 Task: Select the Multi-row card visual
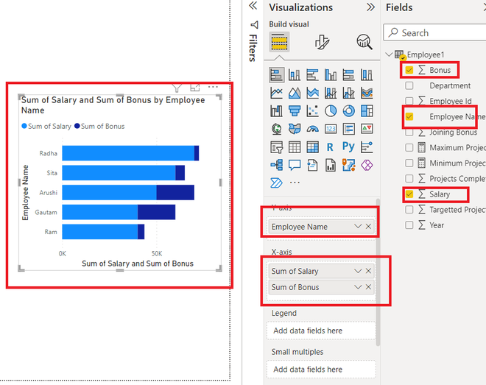click(x=349, y=129)
